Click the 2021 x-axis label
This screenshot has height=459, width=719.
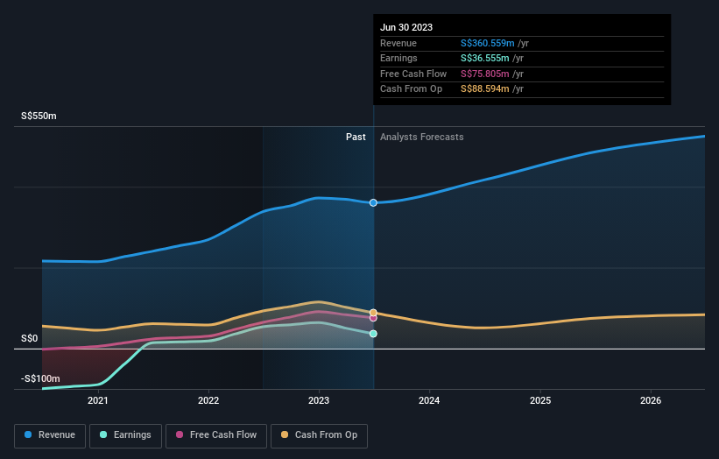coord(98,400)
